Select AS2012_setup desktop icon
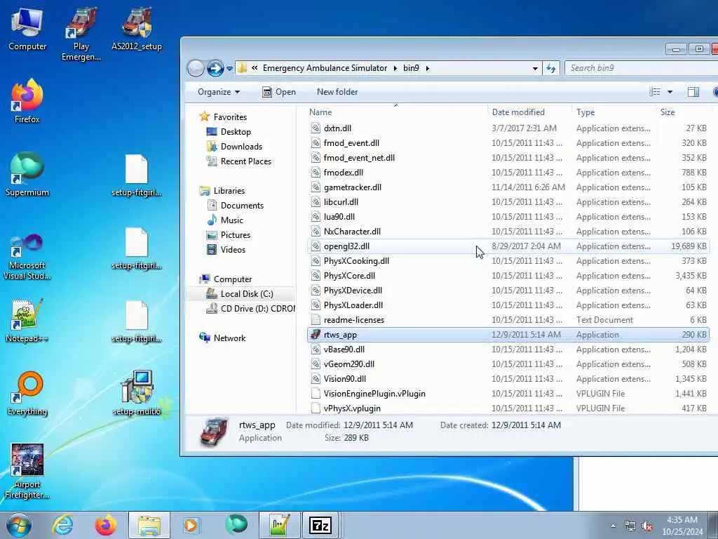 [x=137, y=28]
